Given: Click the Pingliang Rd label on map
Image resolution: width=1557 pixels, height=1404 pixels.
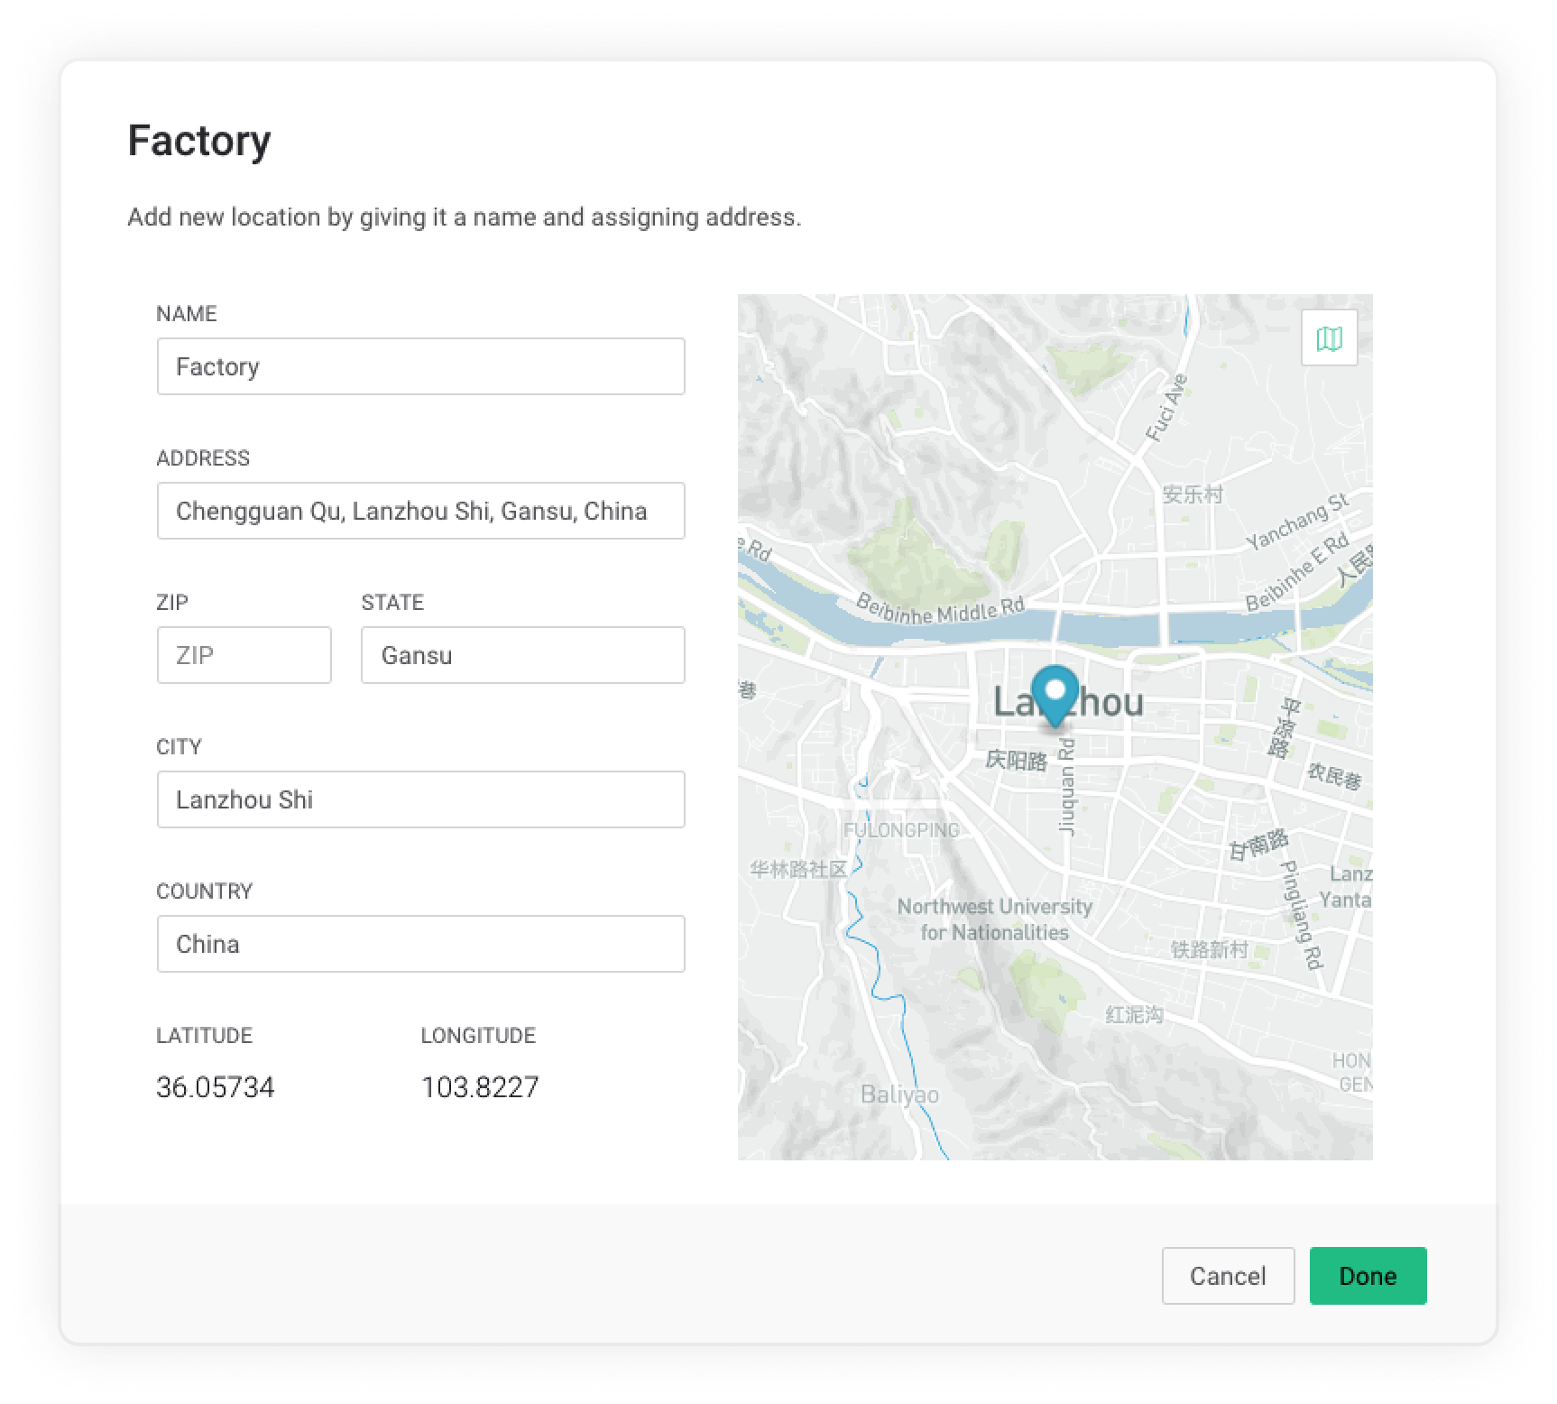Looking at the screenshot, I should 1301,914.
